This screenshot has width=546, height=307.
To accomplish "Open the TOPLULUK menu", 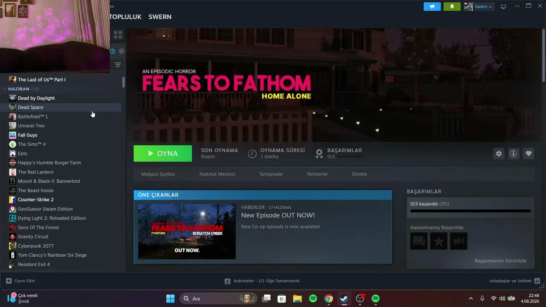I will coord(125,17).
